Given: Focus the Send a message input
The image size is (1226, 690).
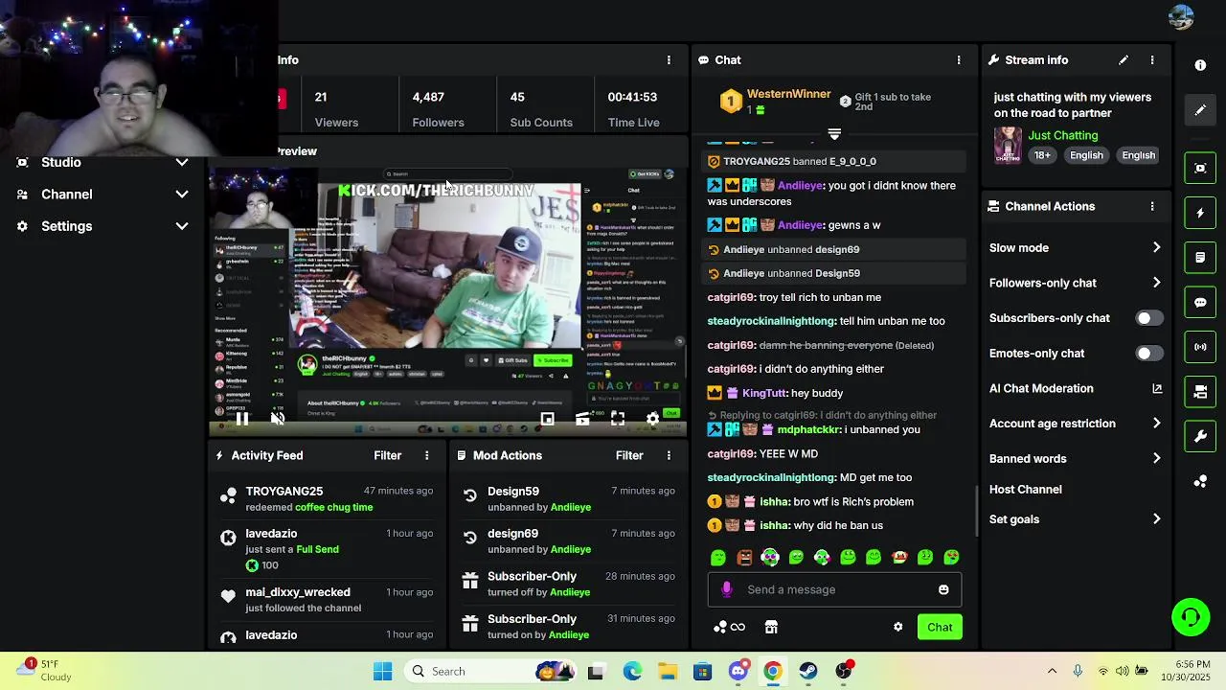Looking at the screenshot, I should (833, 589).
